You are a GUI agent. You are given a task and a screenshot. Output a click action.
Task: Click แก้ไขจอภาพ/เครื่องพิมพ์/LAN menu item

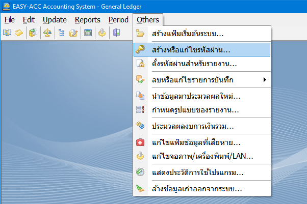tap(202, 156)
